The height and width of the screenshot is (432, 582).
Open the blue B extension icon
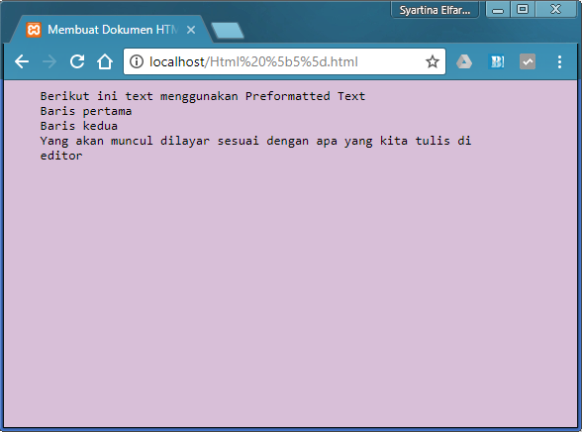point(496,61)
